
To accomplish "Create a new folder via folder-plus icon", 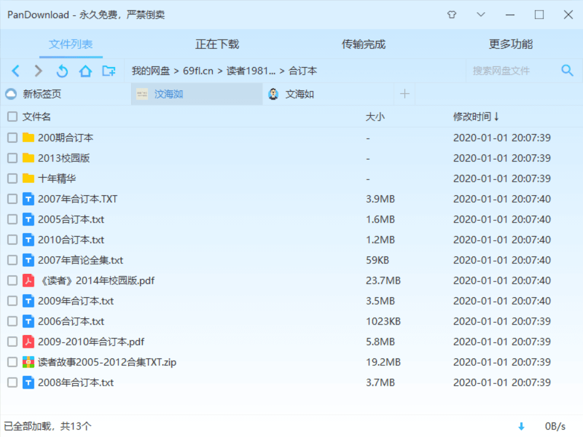I will click(108, 71).
